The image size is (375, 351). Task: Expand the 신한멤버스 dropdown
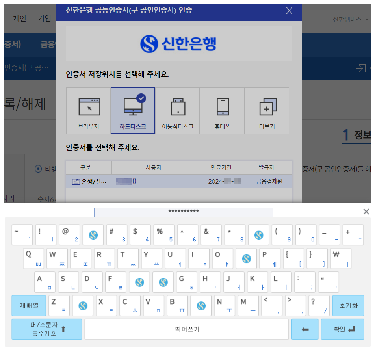point(351,19)
